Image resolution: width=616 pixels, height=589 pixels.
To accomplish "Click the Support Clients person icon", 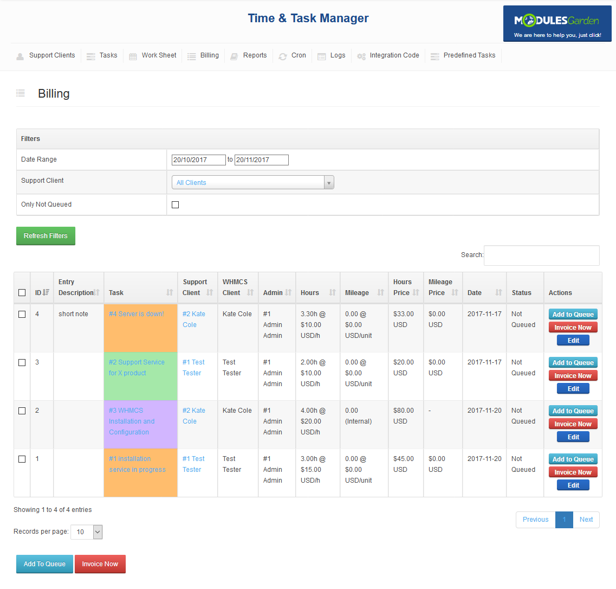I will point(20,56).
